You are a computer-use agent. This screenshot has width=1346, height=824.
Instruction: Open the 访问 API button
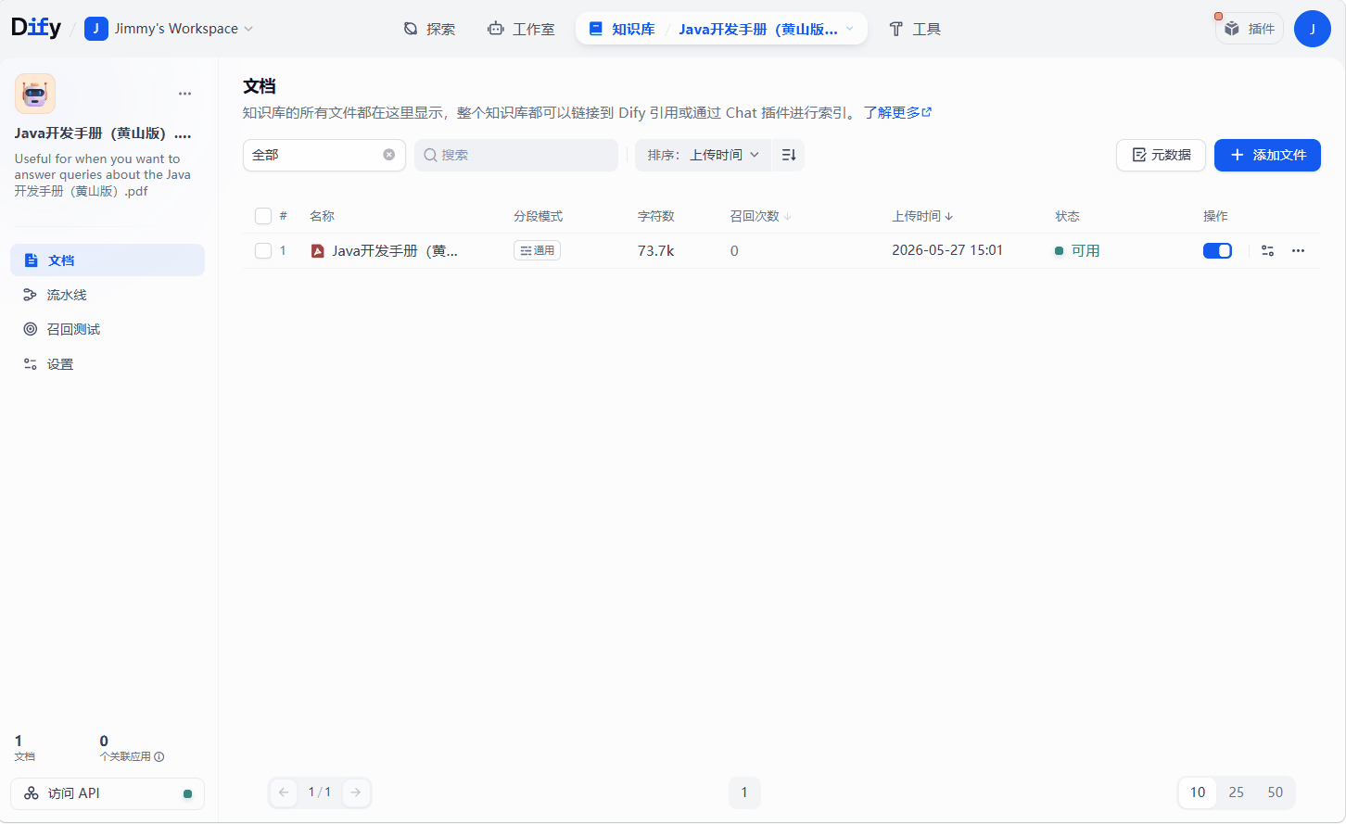pyautogui.click(x=108, y=793)
